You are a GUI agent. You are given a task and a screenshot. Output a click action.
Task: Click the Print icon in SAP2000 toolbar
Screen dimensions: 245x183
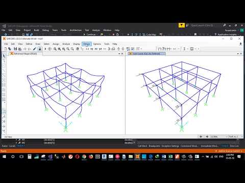point(20,49)
